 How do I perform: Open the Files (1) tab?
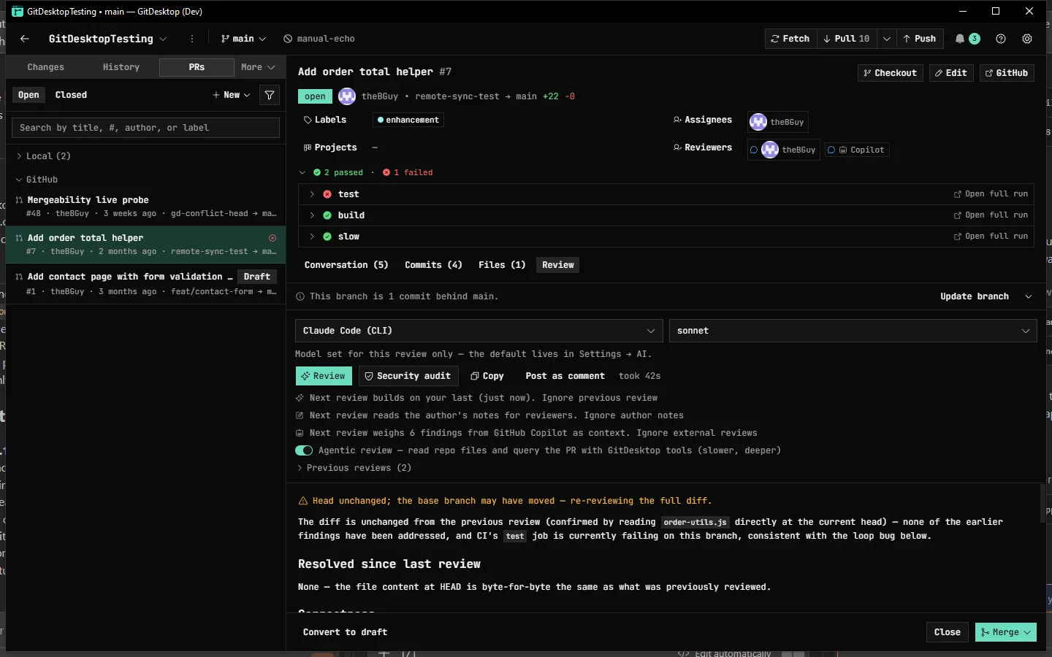(502, 265)
